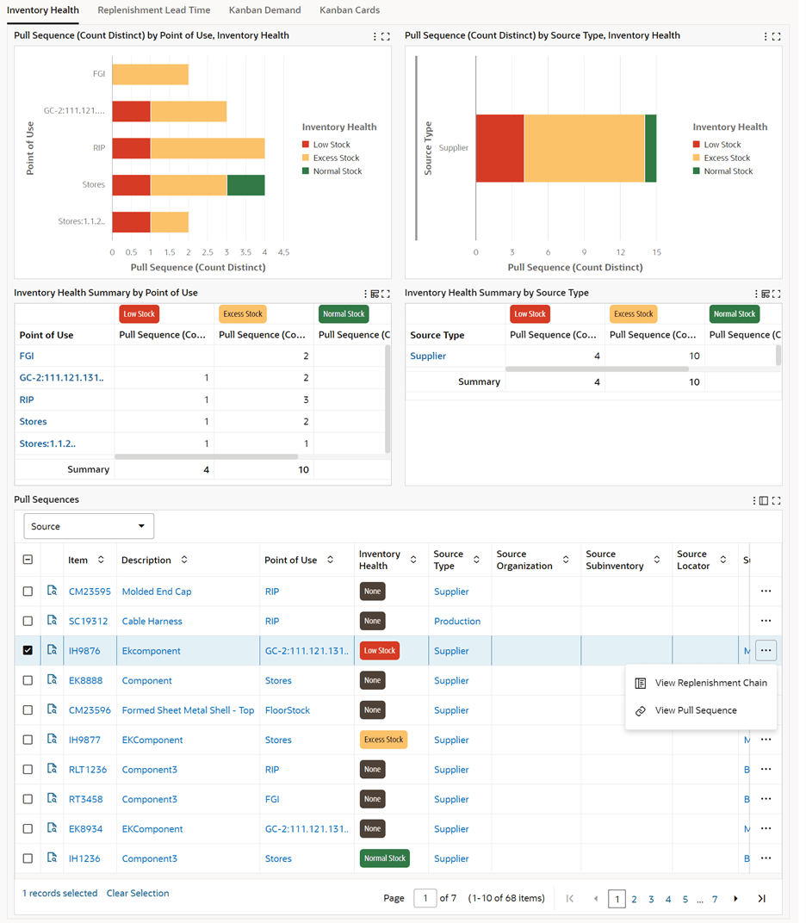Select the Inventory Health tab
806x923 pixels.
(43, 10)
